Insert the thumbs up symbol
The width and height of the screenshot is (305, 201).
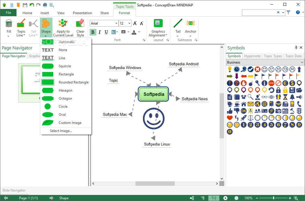coord(230,111)
